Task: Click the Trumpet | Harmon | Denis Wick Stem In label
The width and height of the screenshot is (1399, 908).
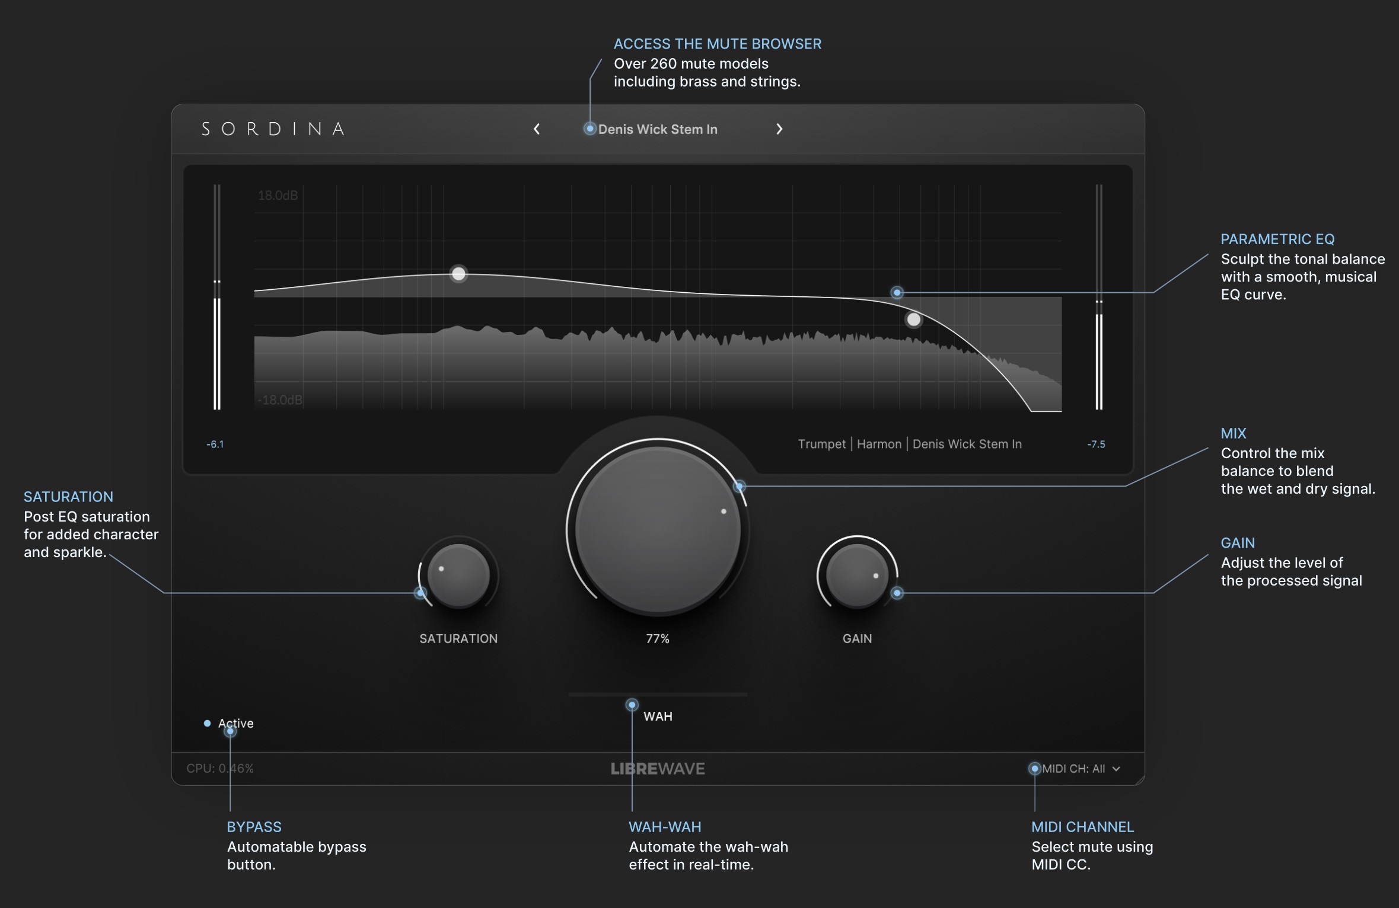Action: pos(910,444)
